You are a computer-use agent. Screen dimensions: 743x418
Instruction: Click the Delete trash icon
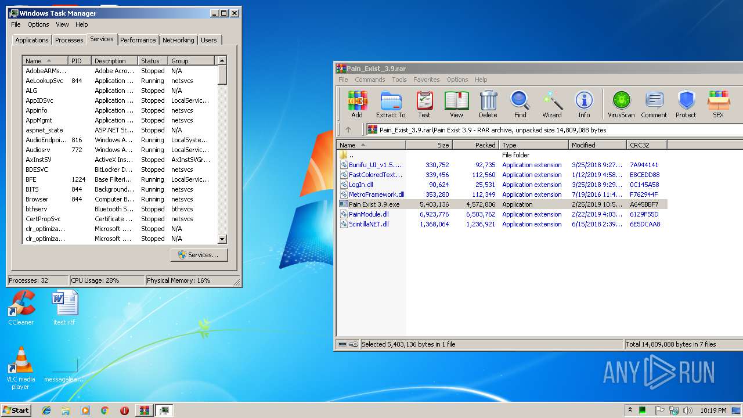point(488,105)
